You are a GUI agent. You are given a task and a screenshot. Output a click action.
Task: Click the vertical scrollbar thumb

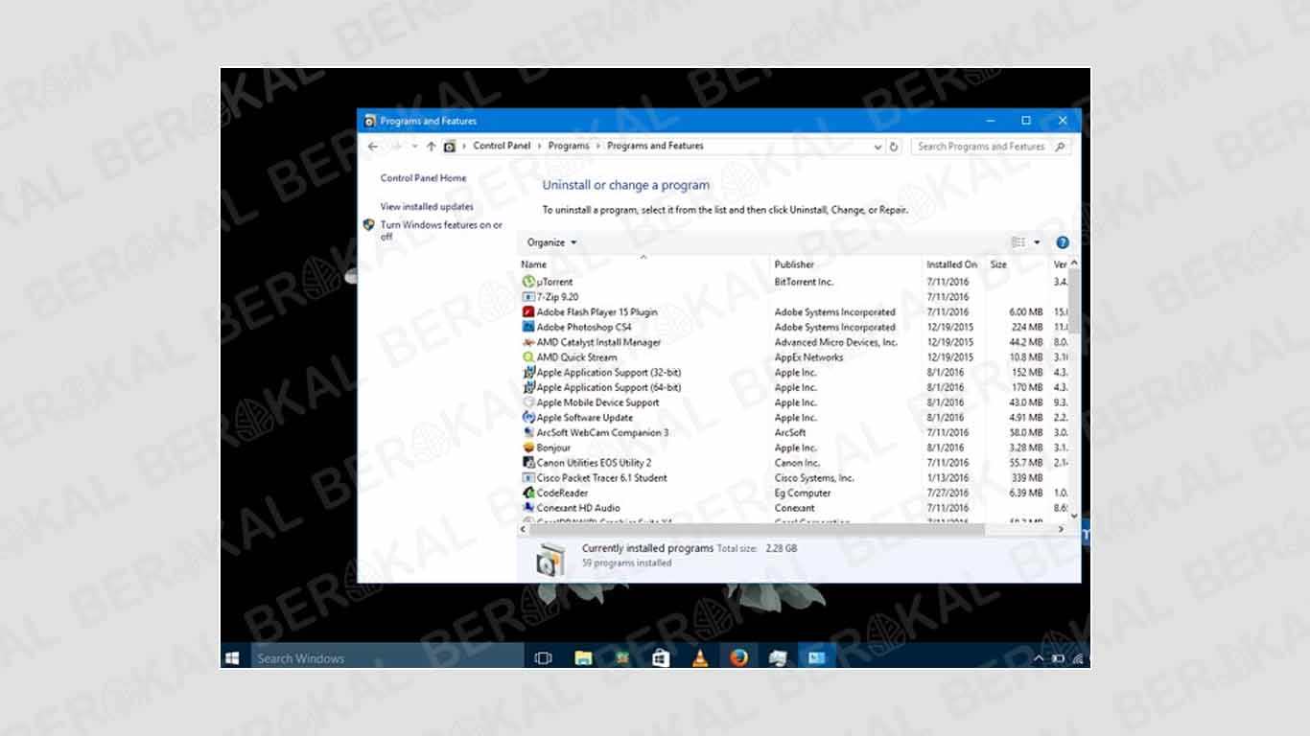(x=1074, y=302)
